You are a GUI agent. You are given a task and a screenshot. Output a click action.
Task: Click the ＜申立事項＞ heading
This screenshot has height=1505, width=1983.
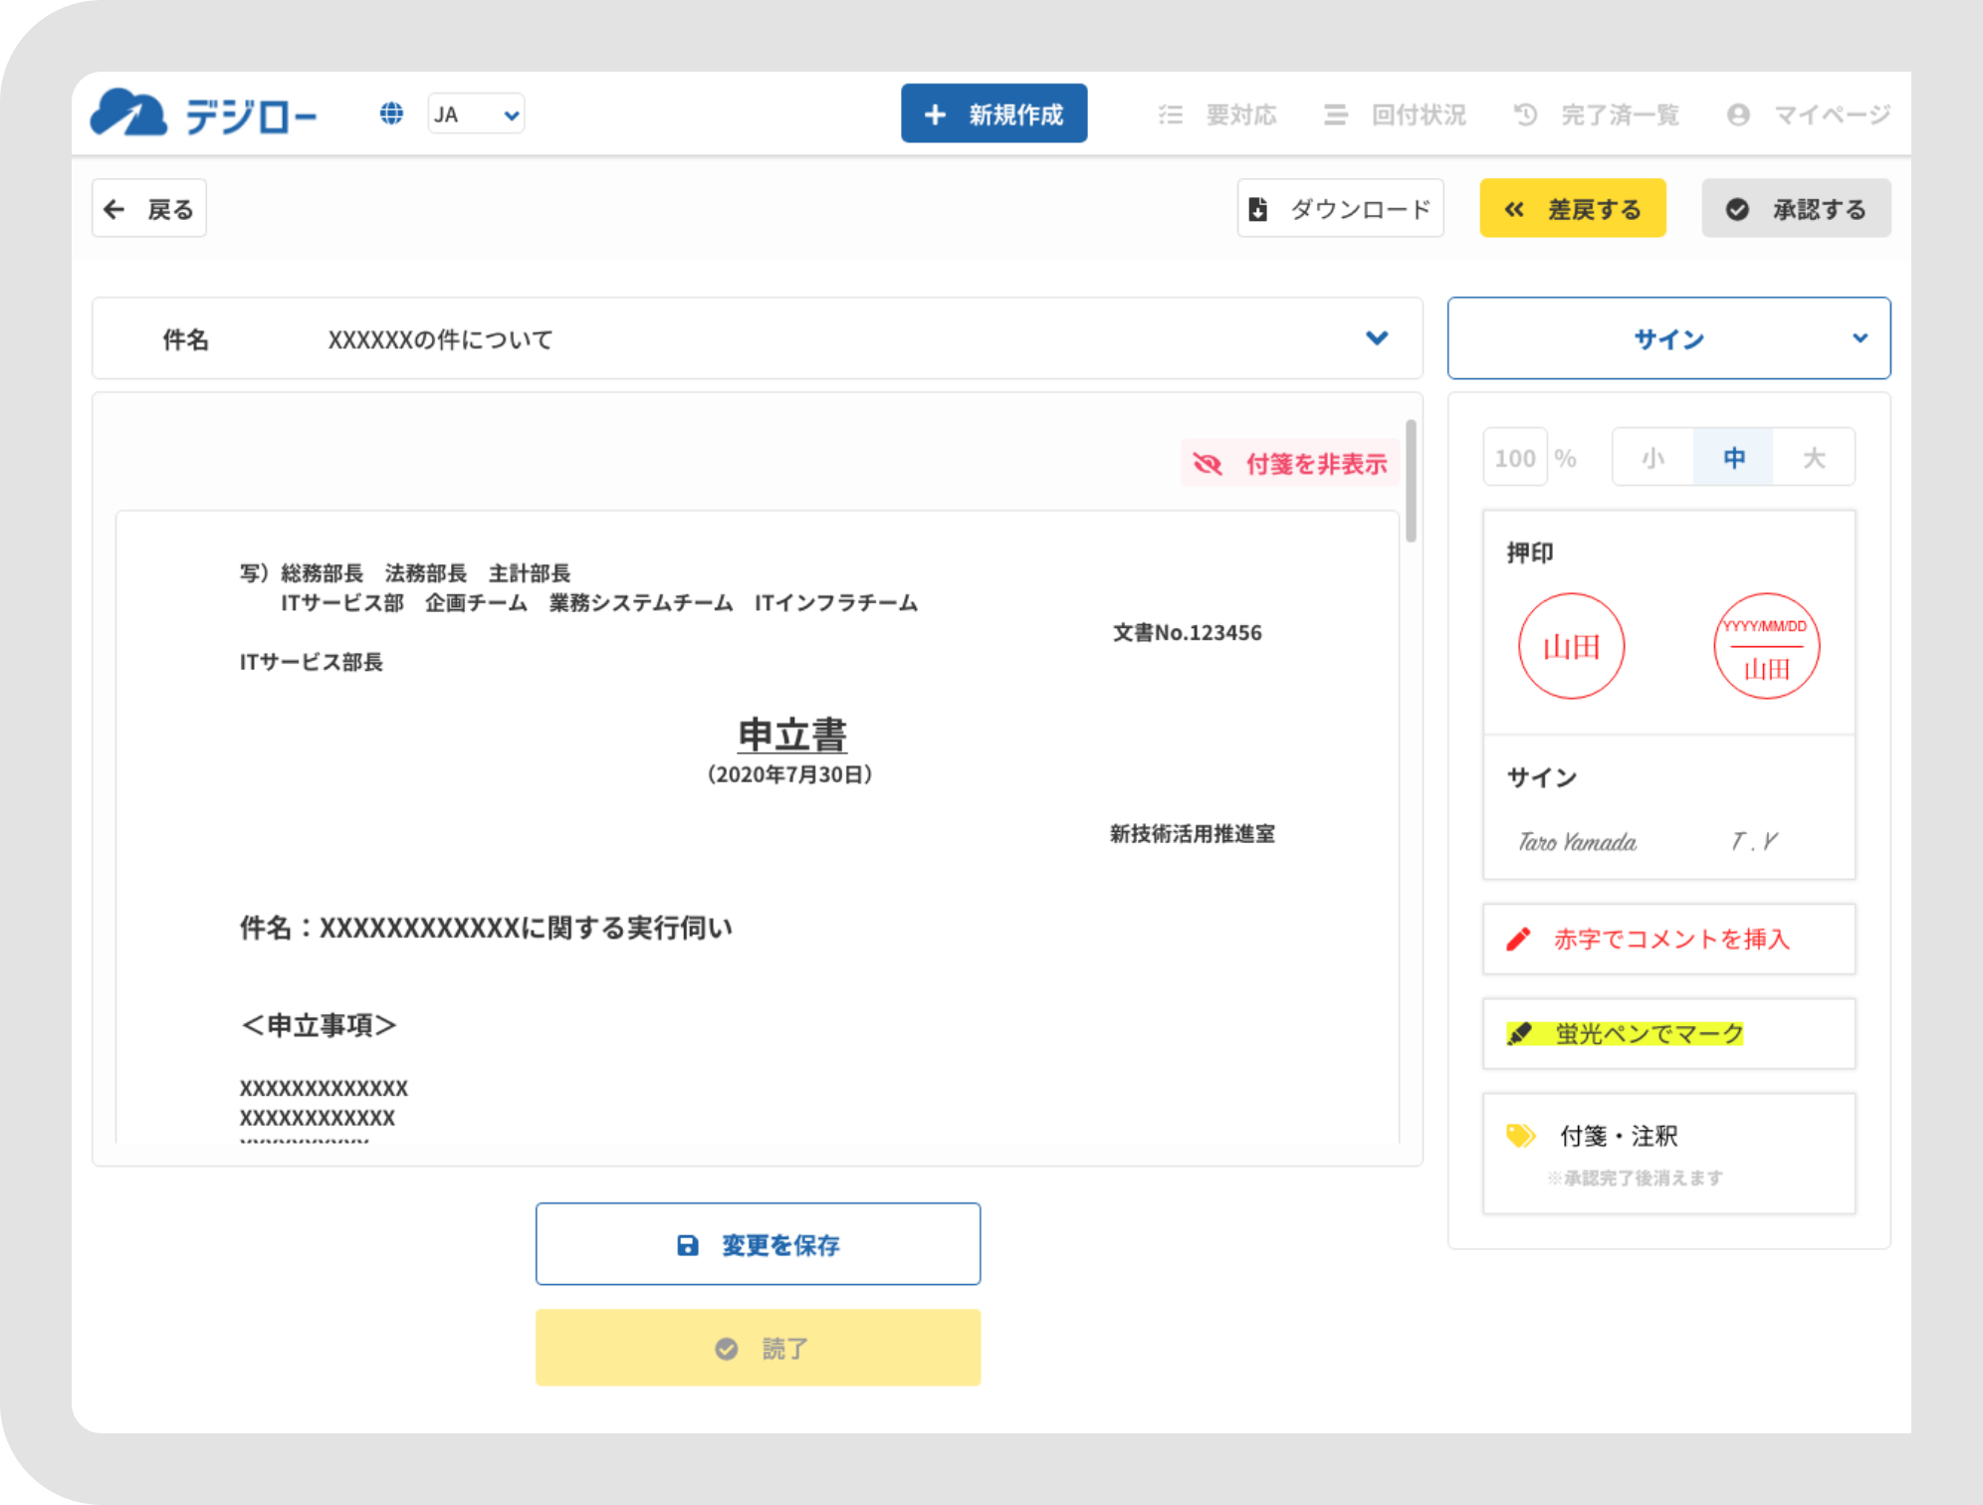pos(319,1024)
